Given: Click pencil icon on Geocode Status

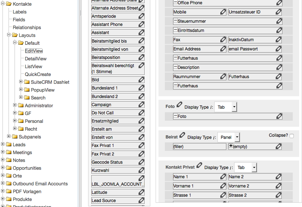Looking at the screenshot, I should [x=141, y=162].
